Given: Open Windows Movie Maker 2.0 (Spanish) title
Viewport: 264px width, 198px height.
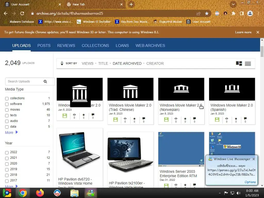Looking at the screenshot, I should 232,108.
